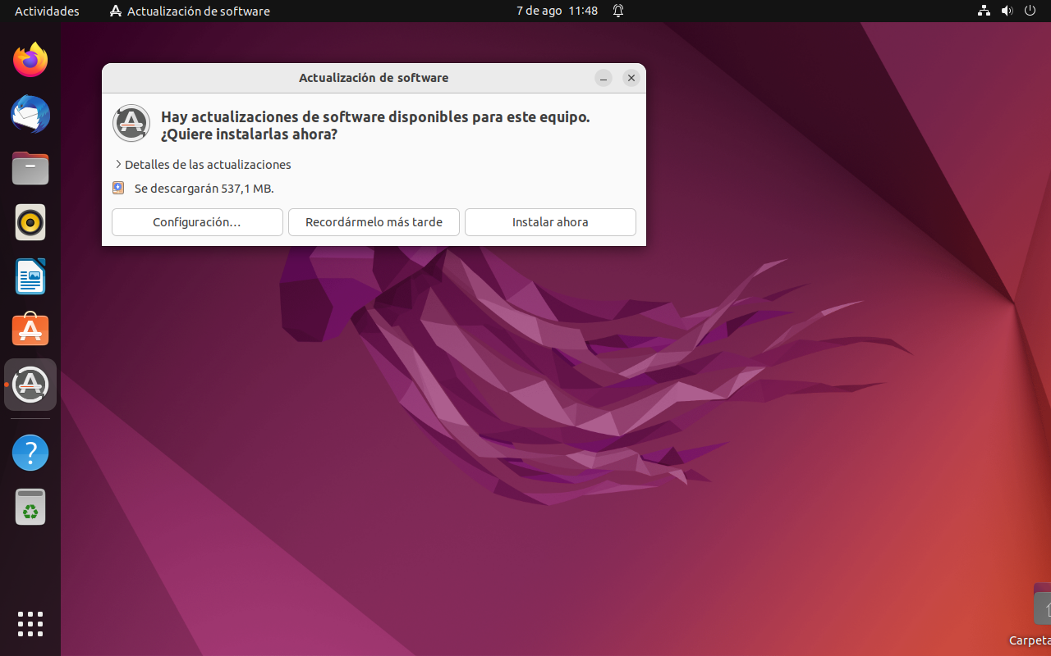Select the active Software Updater icon

30,385
